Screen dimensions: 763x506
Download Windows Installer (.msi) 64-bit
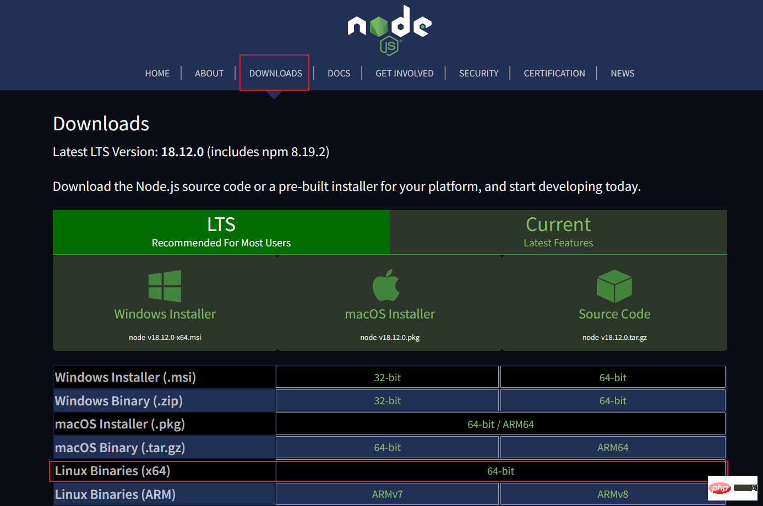point(613,377)
